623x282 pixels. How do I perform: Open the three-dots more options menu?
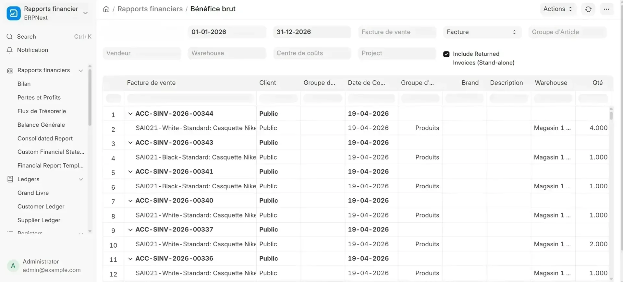point(606,9)
